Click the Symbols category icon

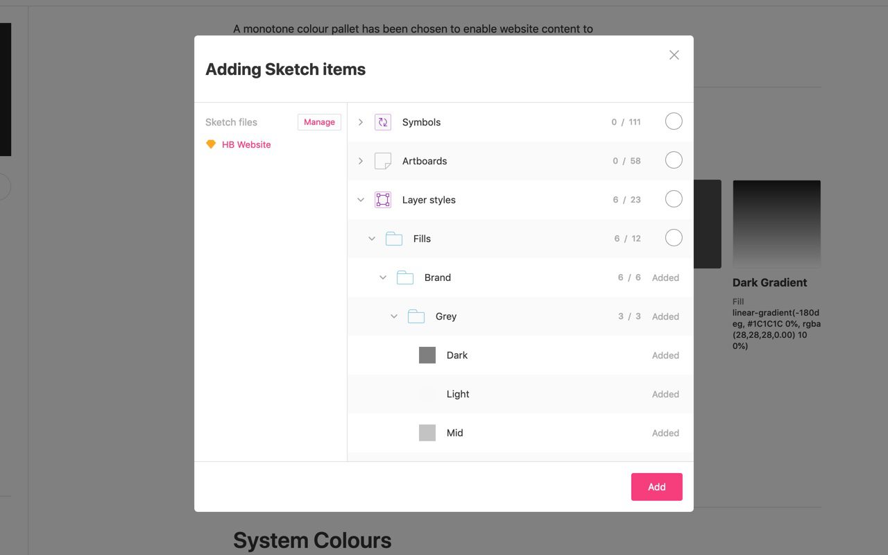point(382,121)
